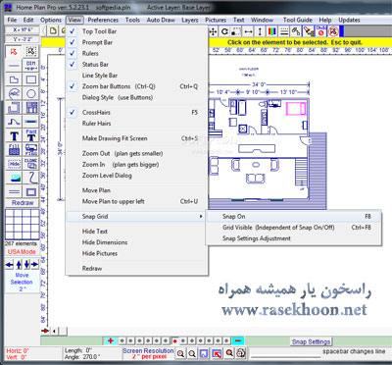Click the red plus zoom bar button
Image resolution: width=392 pixels, height=365 pixels.
(111, 341)
